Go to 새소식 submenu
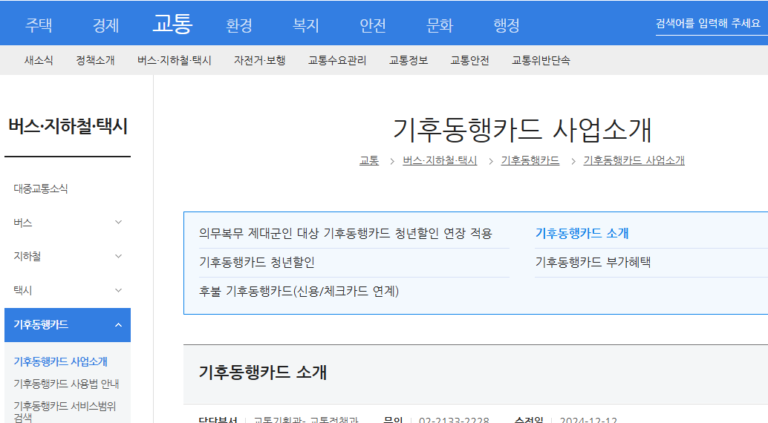 tap(39, 60)
